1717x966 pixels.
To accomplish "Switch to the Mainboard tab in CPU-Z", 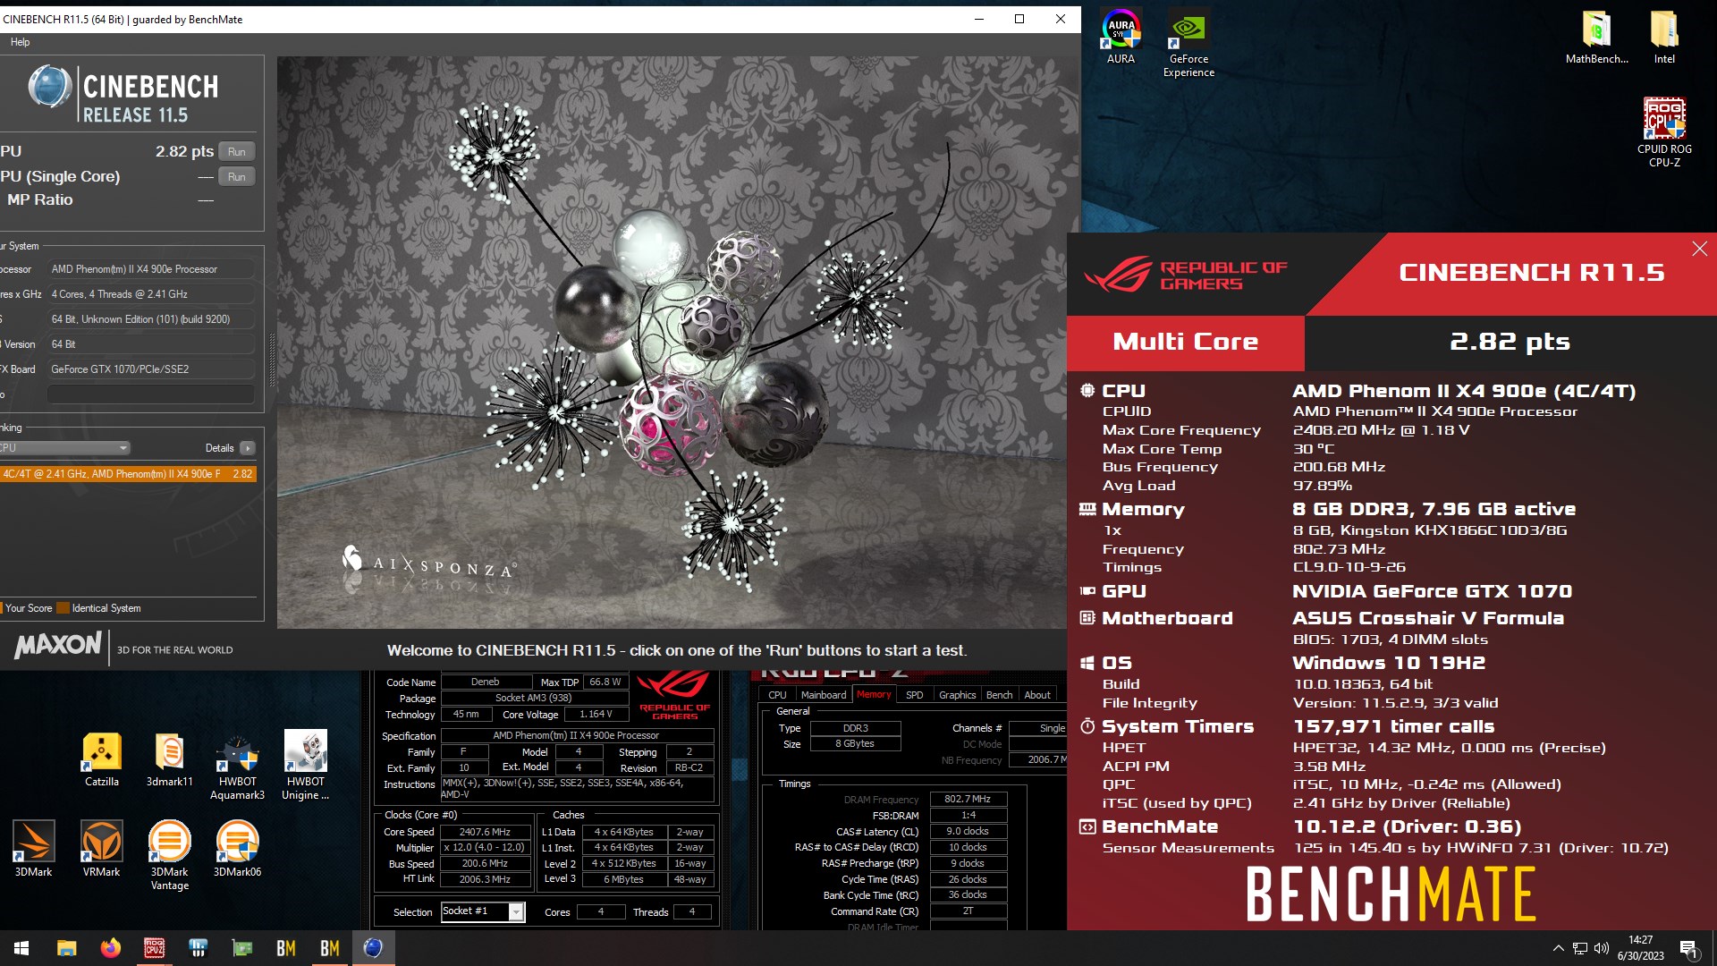I will point(824,695).
